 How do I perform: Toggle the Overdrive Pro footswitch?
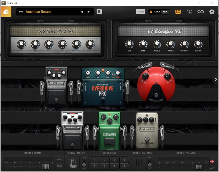(x=103, y=99)
